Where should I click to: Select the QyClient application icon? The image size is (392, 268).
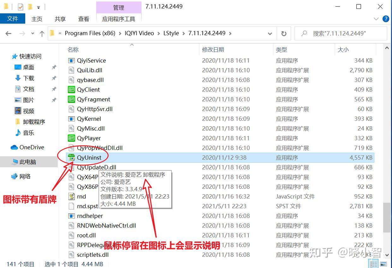[72, 90]
